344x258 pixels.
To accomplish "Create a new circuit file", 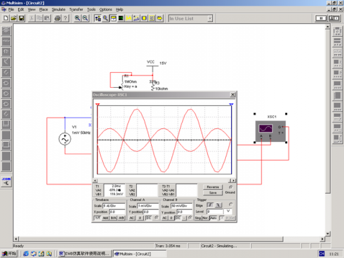I will (6, 18).
